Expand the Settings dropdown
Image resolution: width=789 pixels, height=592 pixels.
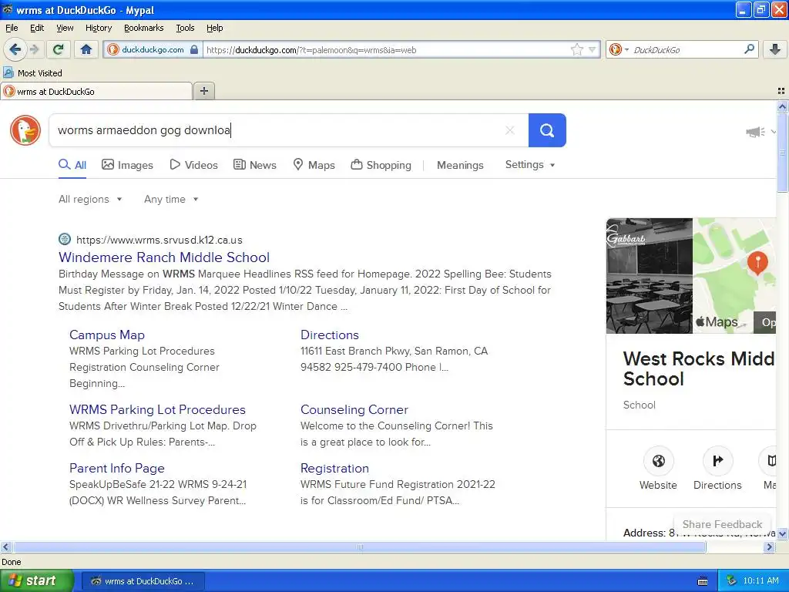(530, 165)
